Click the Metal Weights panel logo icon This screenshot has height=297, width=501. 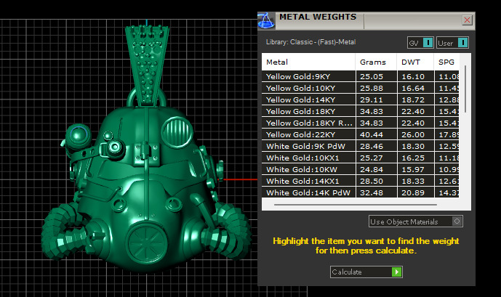pyautogui.click(x=266, y=20)
